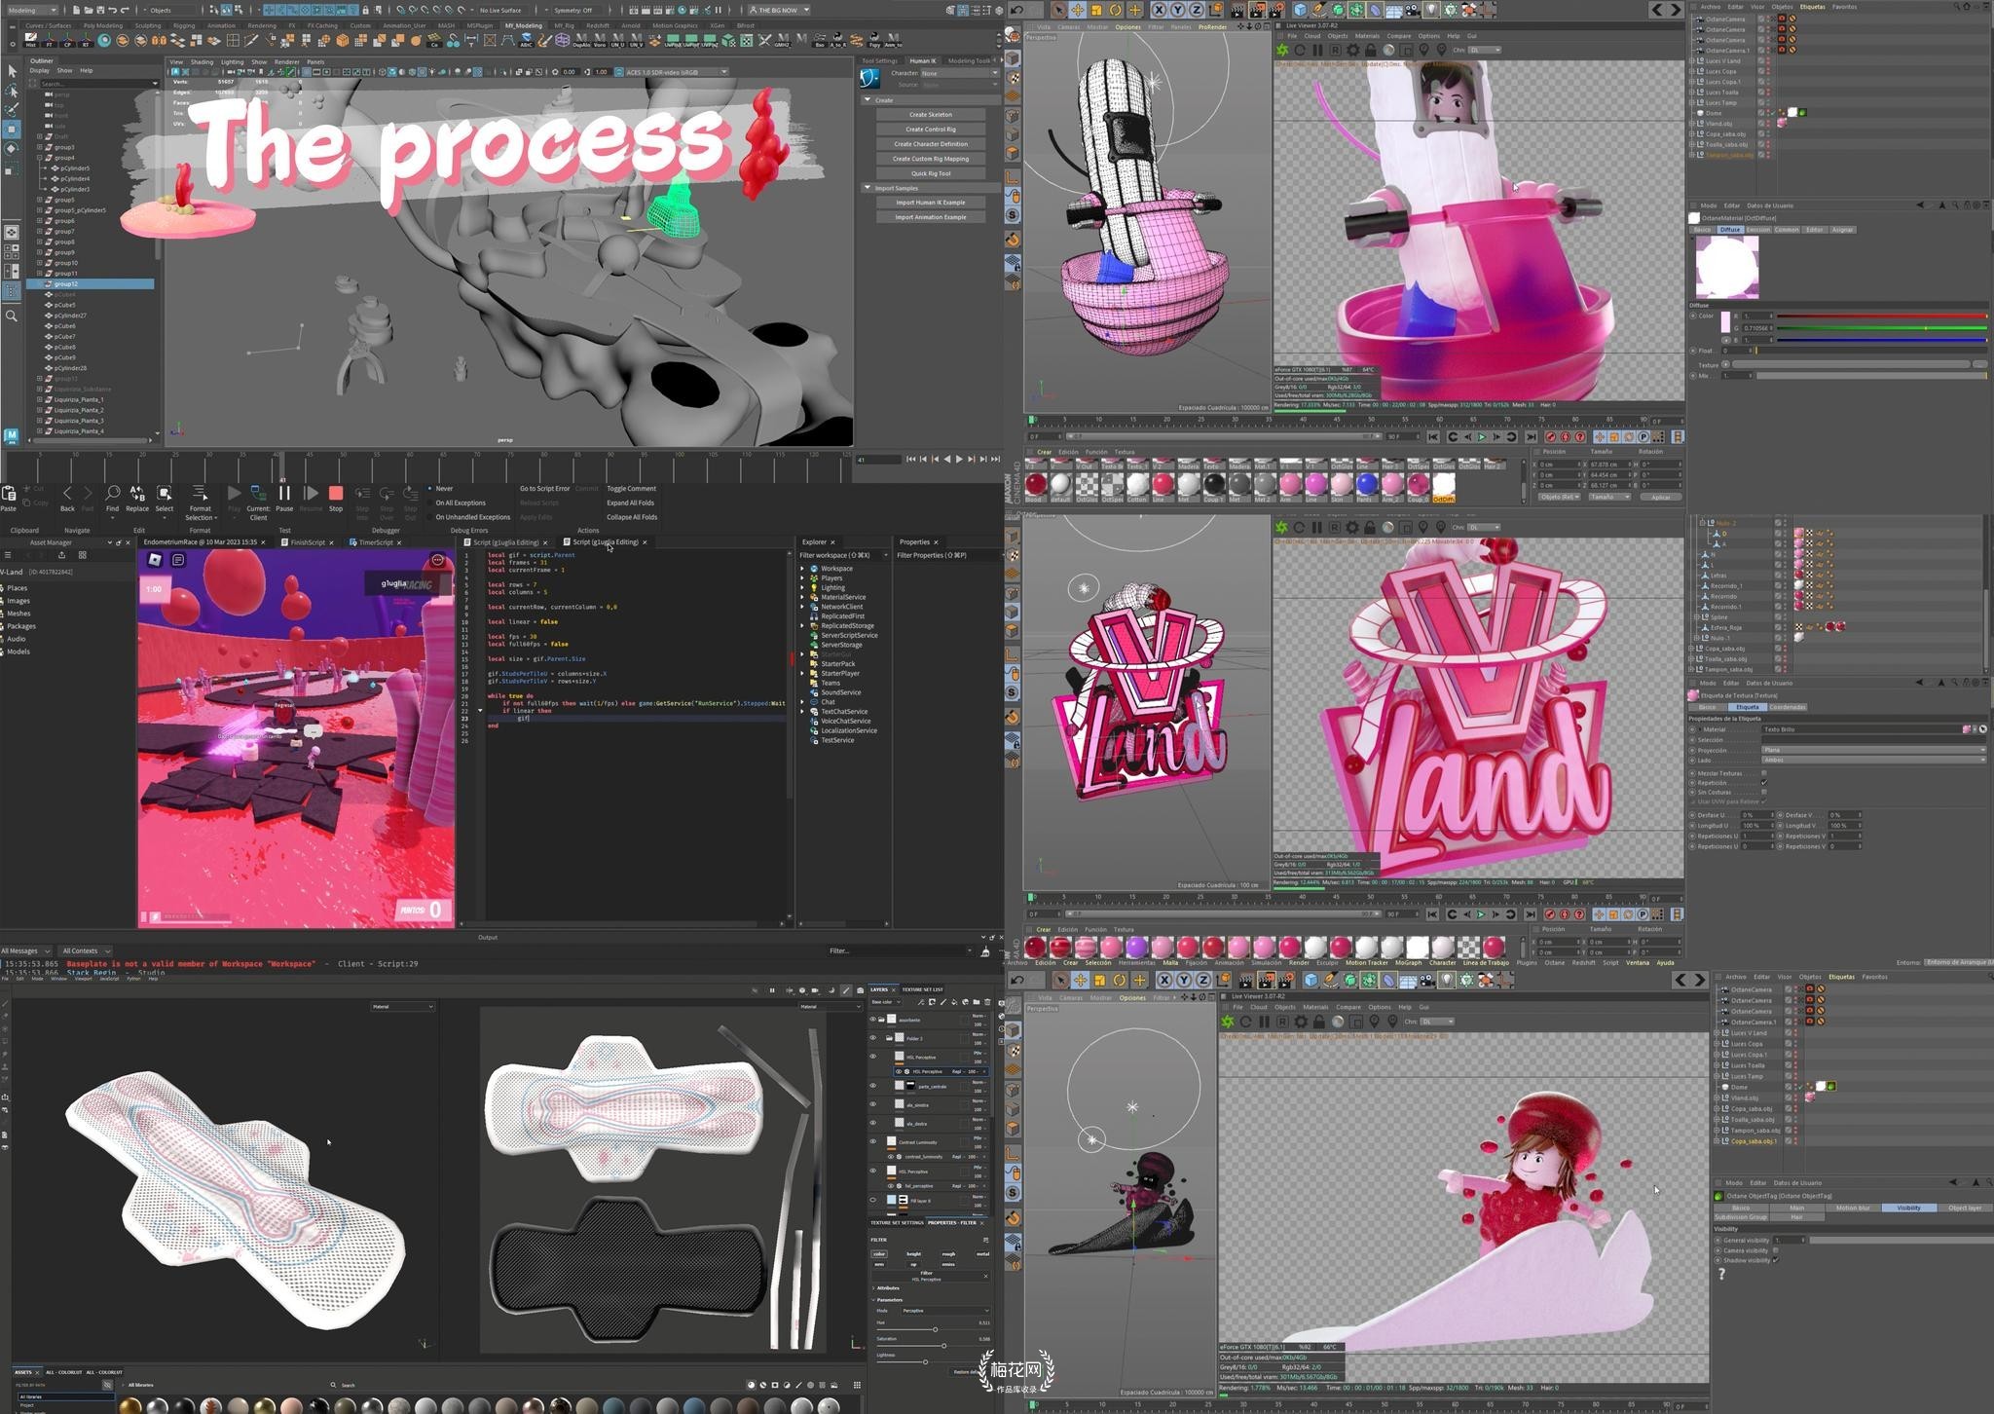
Task: Click Toggle Comment in Roblox Studio's Actions
Action: click(x=631, y=489)
